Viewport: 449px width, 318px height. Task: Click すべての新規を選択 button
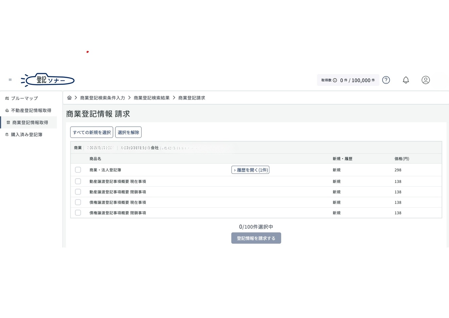pos(92,132)
